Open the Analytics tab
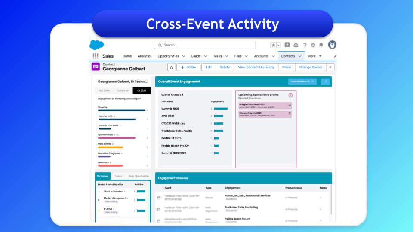Screen dimensions: 413x232 click(x=145, y=56)
